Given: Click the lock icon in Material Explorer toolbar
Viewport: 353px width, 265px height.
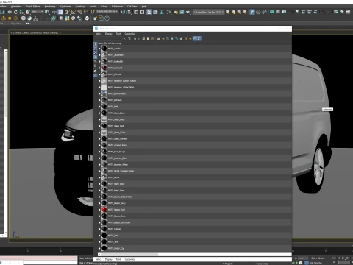Looking at the screenshot, I should point(159,38).
